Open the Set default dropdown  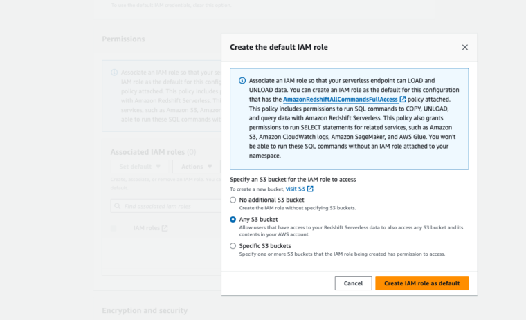click(139, 167)
